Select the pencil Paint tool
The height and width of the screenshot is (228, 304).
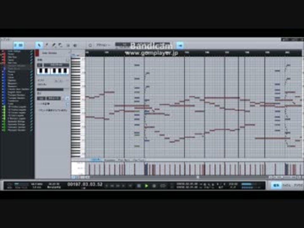(x=54, y=45)
